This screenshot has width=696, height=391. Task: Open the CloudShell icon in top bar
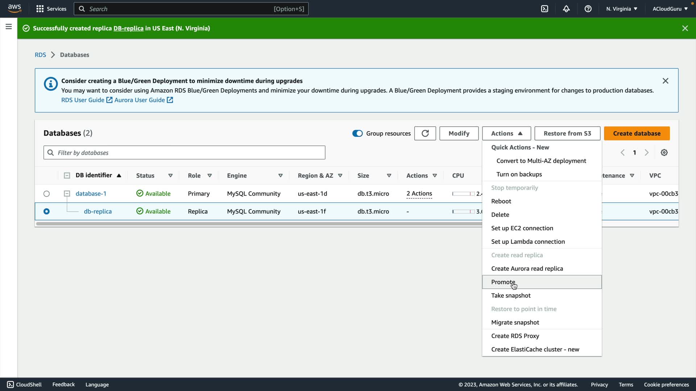pos(544,9)
